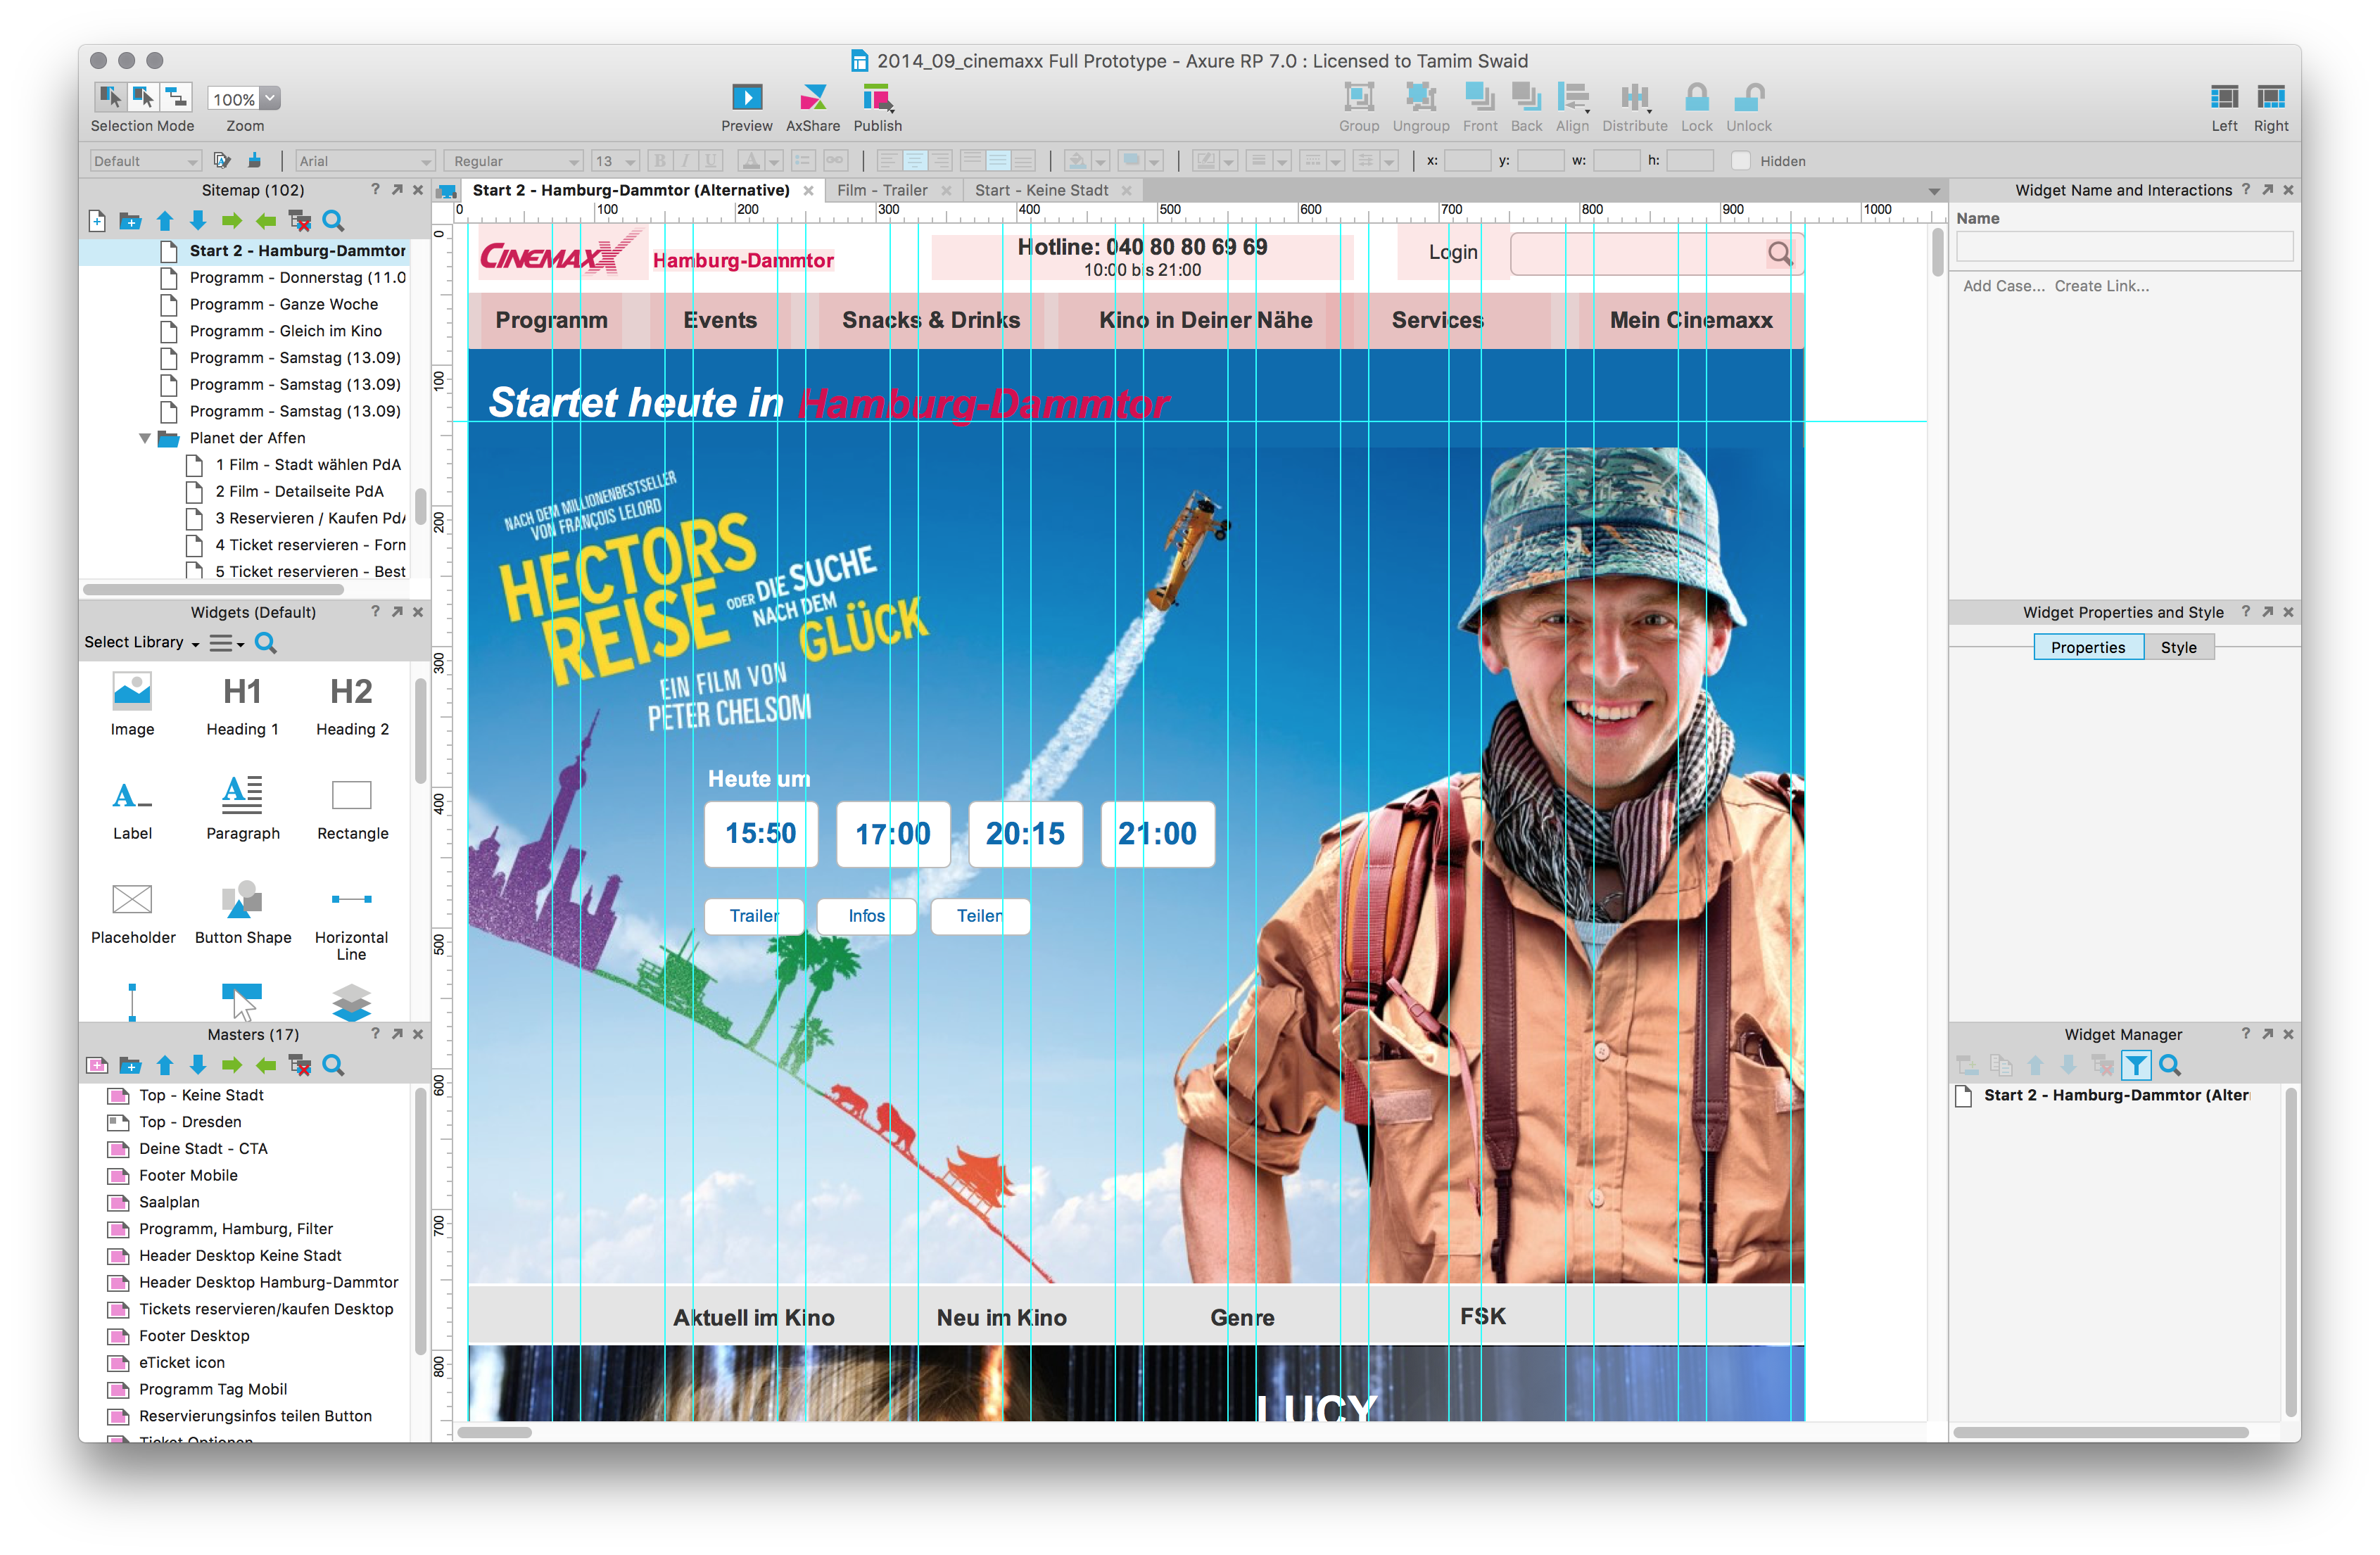The width and height of the screenshot is (2380, 1555).
Task: Open the fill color swatch button
Action: click(1076, 160)
